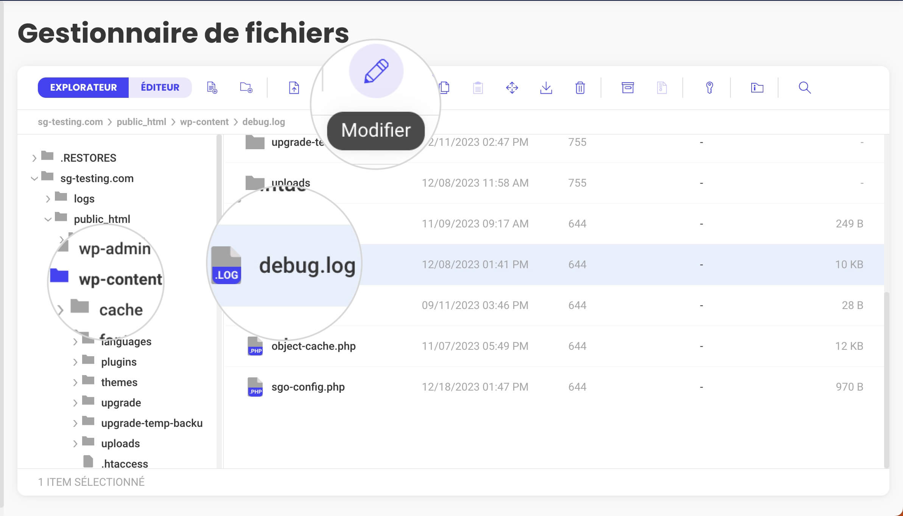Image resolution: width=903 pixels, height=516 pixels.
Task: Expand the logs folder chevron
Action: click(48, 199)
